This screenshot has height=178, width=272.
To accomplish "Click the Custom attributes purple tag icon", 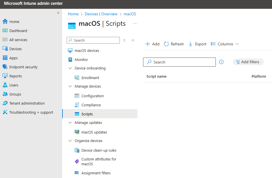I will pos(77,161).
